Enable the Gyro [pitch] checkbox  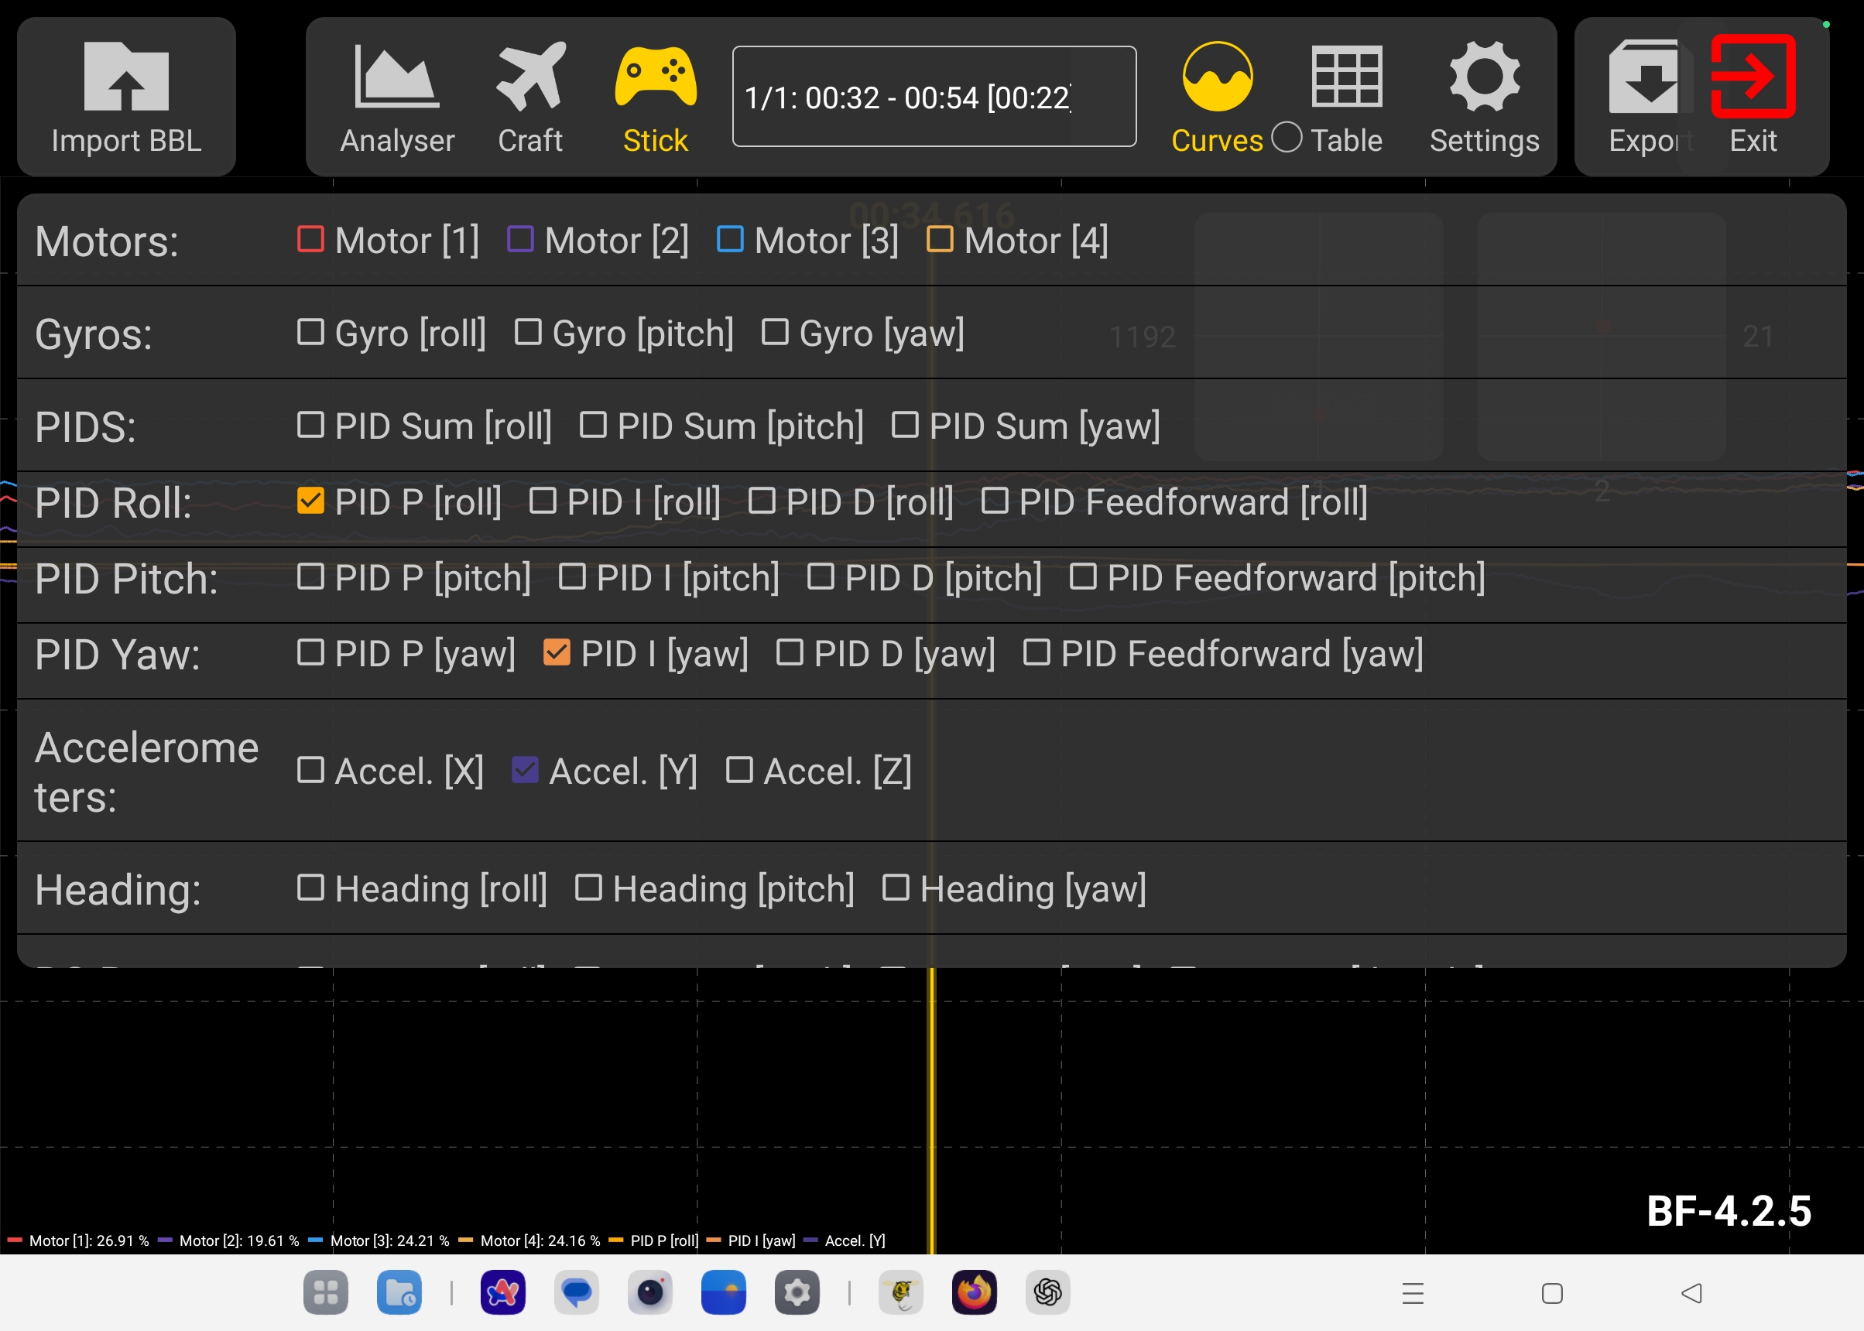[x=528, y=332]
